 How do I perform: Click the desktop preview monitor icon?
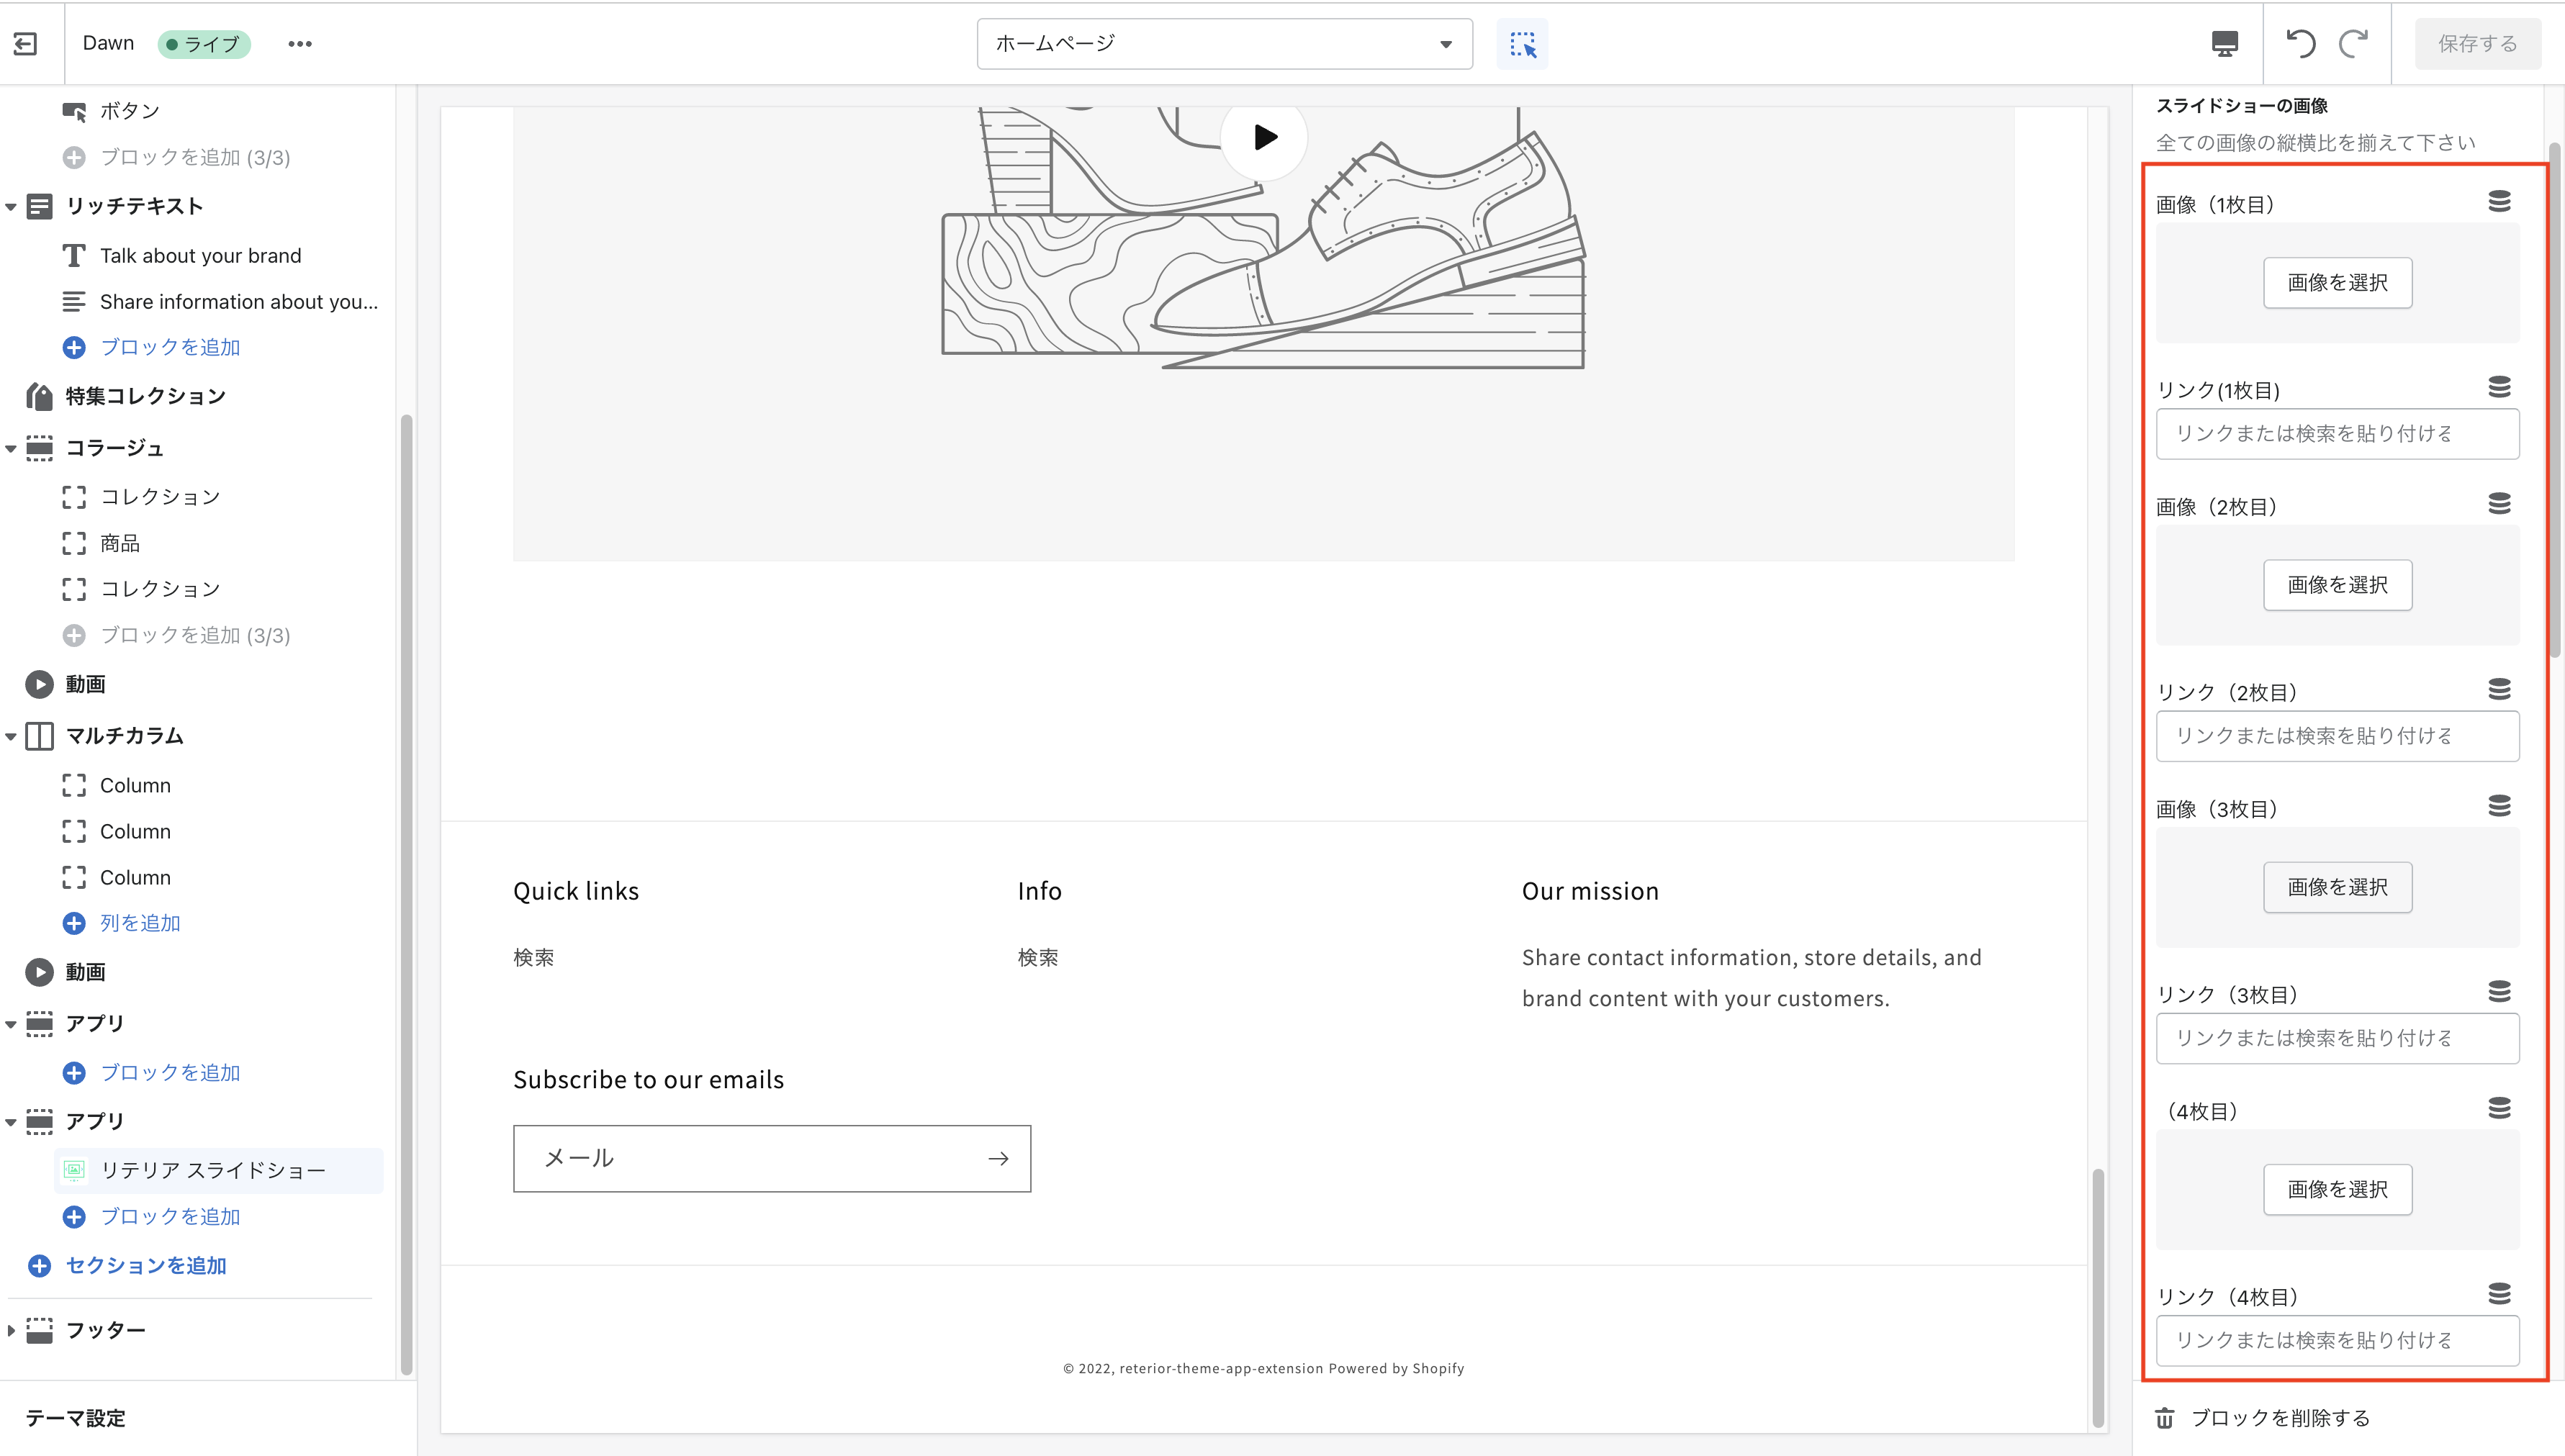coord(2224,44)
